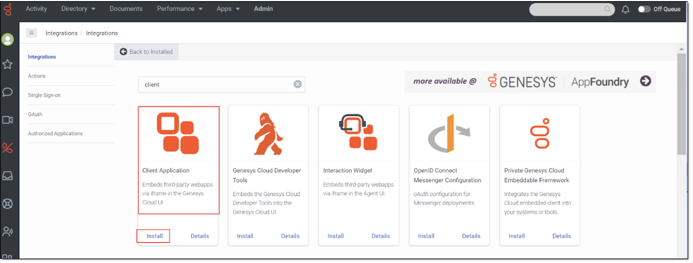Go Back to Installed
Image resolution: width=693 pixels, height=263 pixels.
pos(147,52)
